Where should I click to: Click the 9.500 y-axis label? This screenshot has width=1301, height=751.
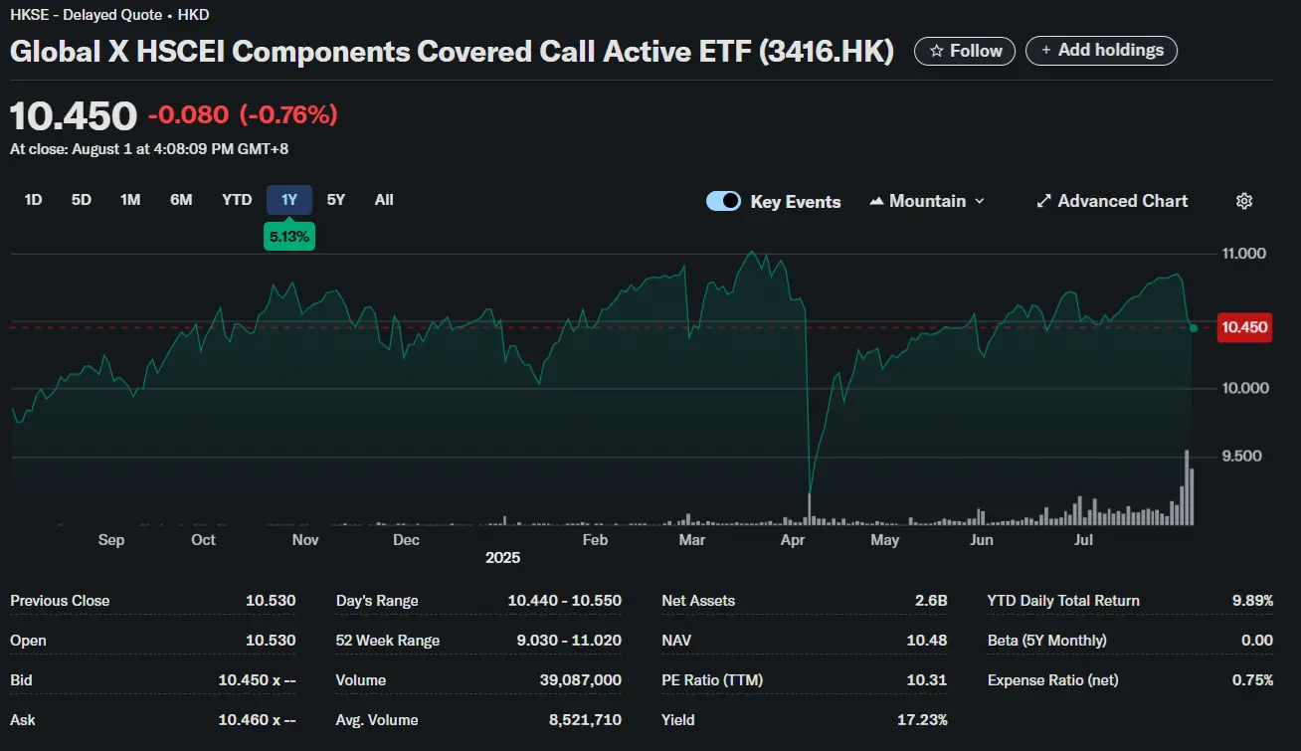click(1243, 457)
